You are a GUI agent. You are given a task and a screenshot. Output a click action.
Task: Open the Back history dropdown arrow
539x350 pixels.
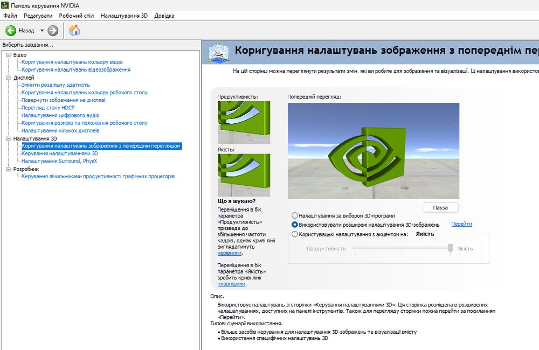click(42, 31)
